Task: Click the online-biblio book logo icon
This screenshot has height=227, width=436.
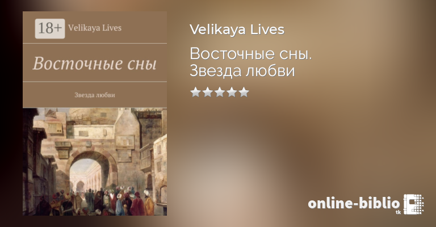Action: point(413,204)
